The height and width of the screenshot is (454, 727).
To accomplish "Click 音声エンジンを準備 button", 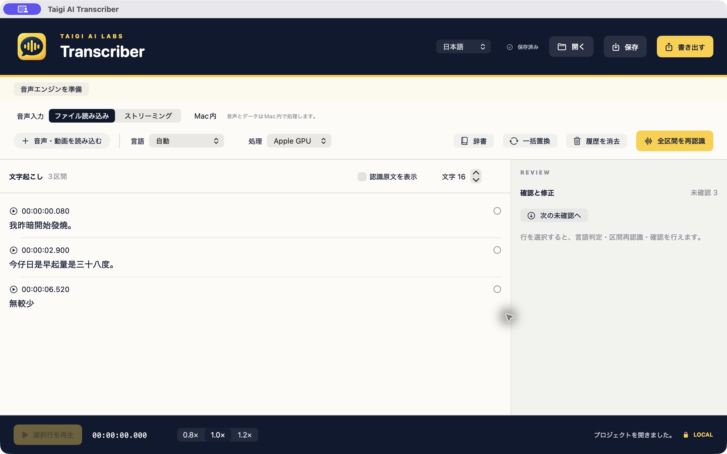I will tap(51, 89).
